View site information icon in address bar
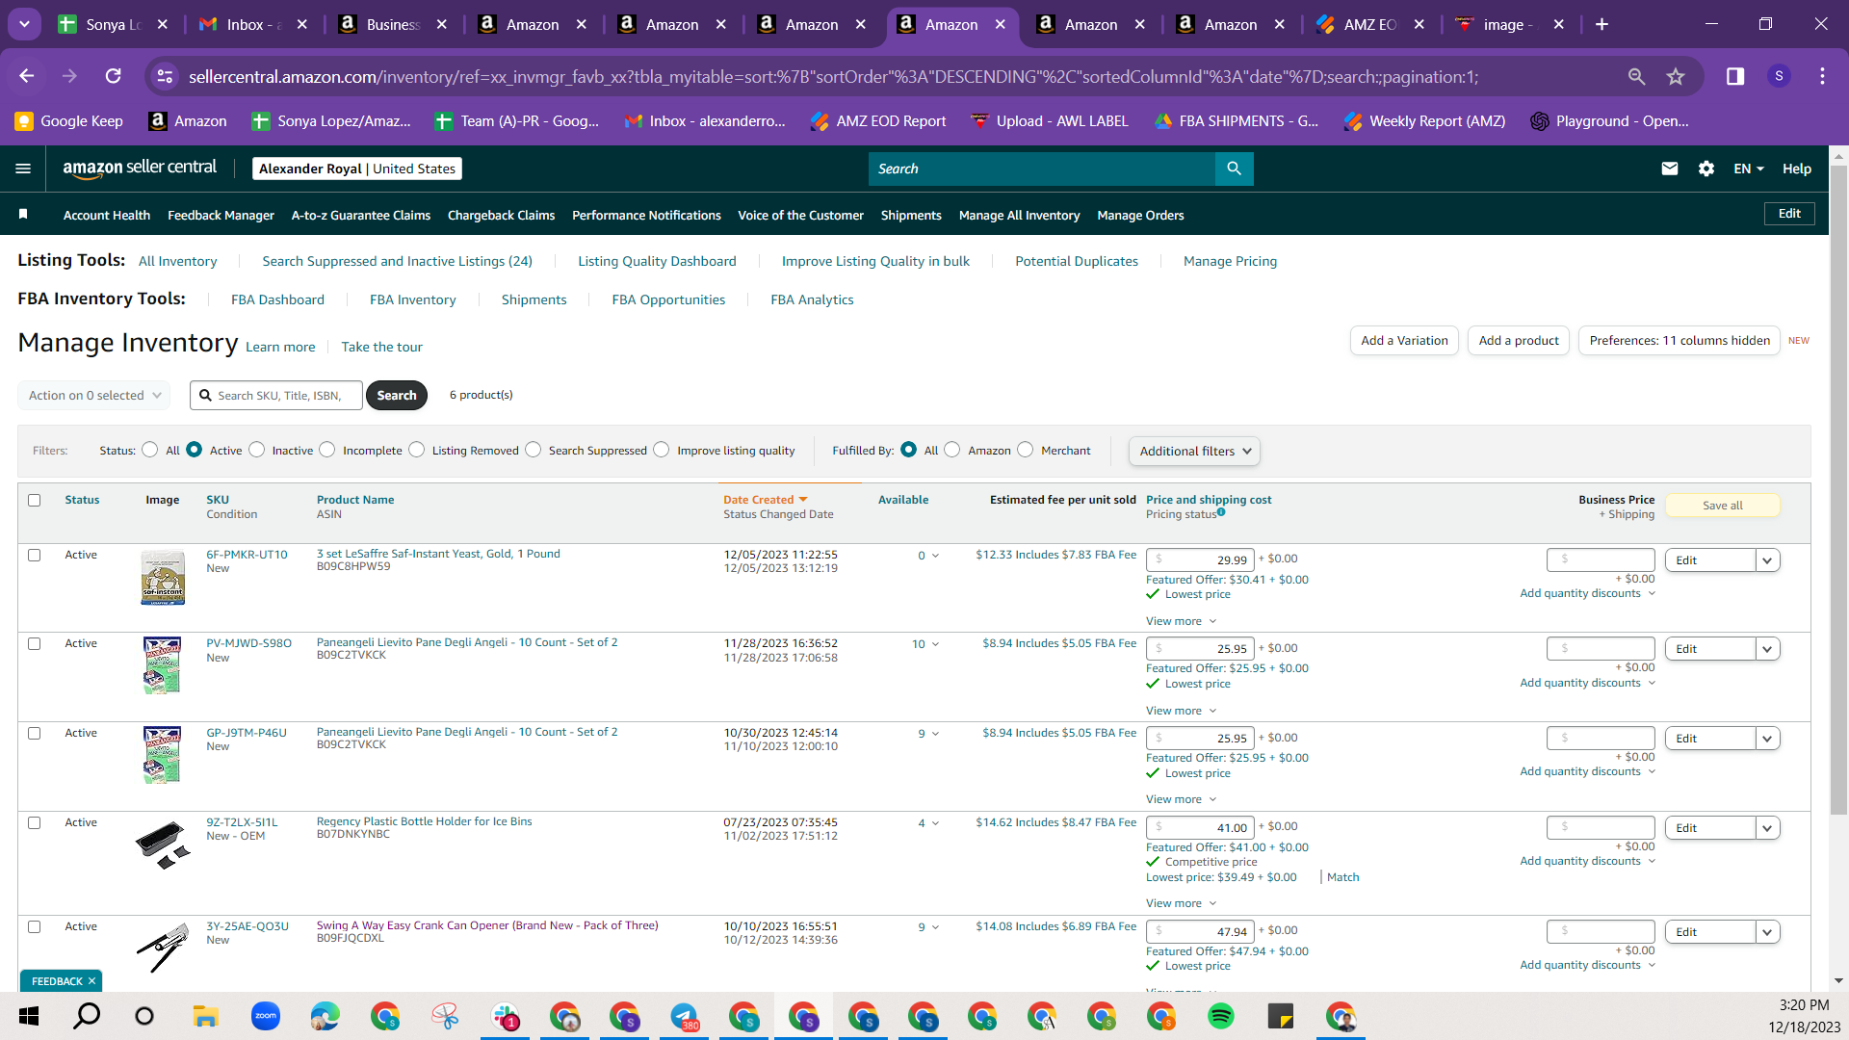This screenshot has height=1040, width=1849. click(166, 76)
